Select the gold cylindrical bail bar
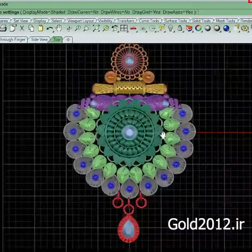Viewport: 252px width, 252px height. click(x=130, y=88)
